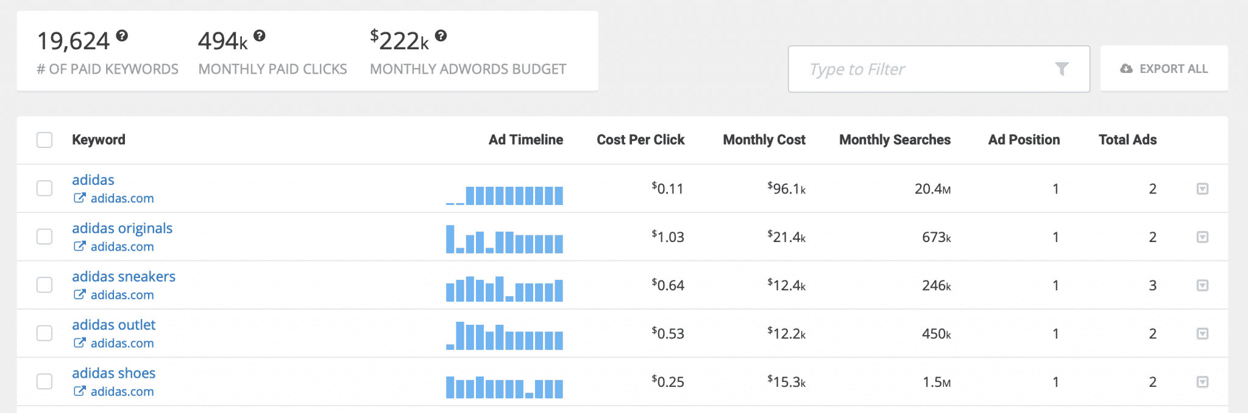The height and width of the screenshot is (413, 1248).
Task: Click the 1.5M monthly searches value
Action: (937, 382)
